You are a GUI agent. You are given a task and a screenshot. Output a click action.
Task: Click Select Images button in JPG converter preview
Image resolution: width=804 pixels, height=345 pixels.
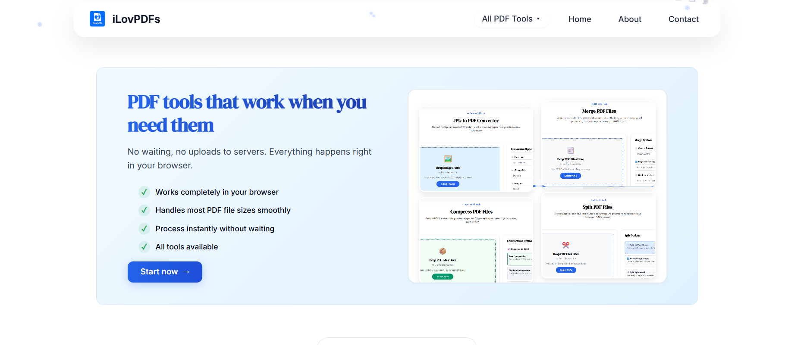pos(448,184)
